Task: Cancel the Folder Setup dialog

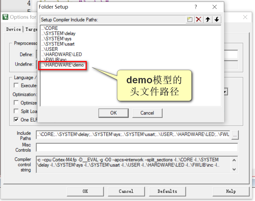Action: [147, 113]
